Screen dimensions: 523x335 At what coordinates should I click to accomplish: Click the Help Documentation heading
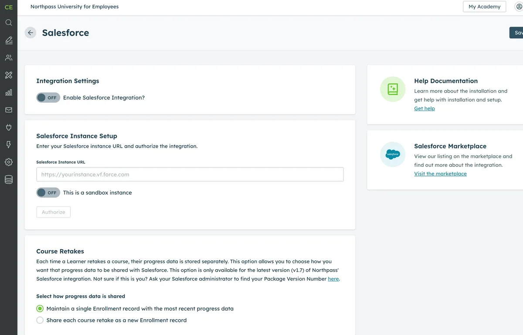click(x=446, y=81)
